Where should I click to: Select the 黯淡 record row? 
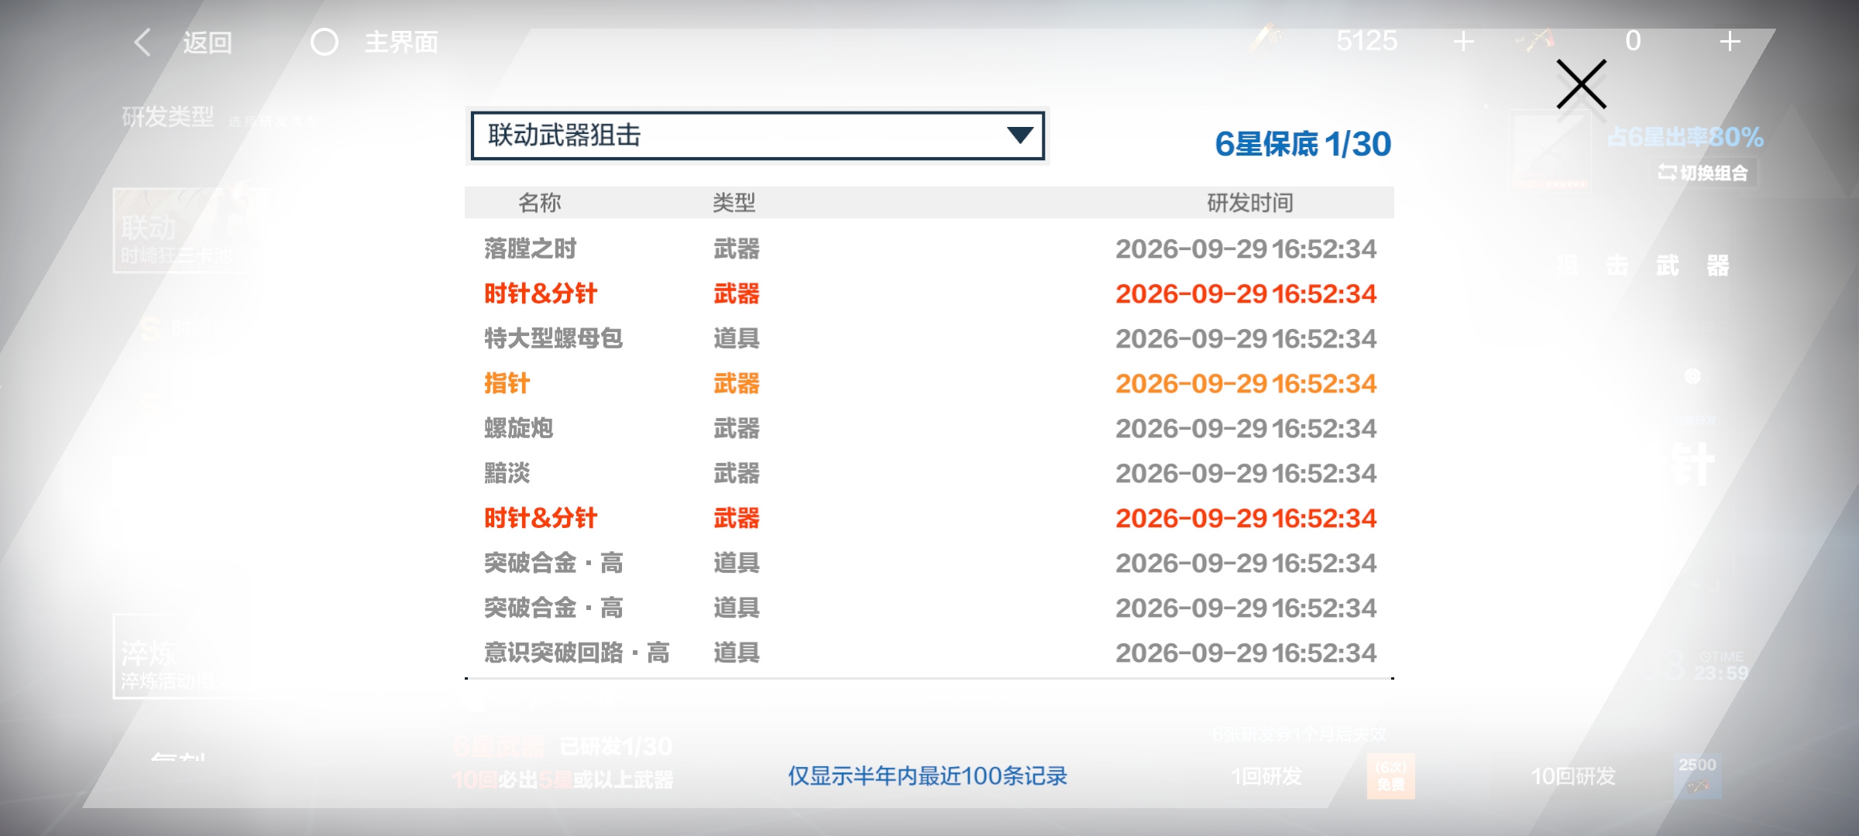(929, 473)
